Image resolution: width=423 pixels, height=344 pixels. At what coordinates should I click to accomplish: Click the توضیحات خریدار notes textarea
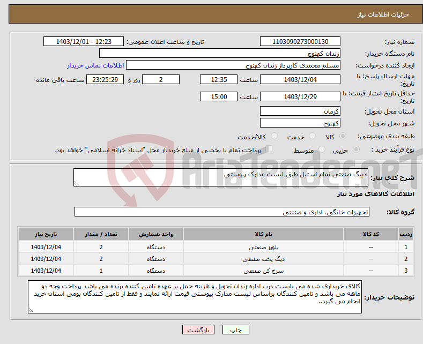pyautogui.click(x=195, y=297)
